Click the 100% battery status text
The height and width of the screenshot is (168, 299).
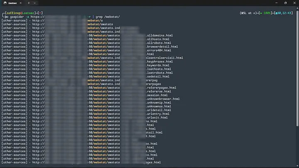pos(267,13)
